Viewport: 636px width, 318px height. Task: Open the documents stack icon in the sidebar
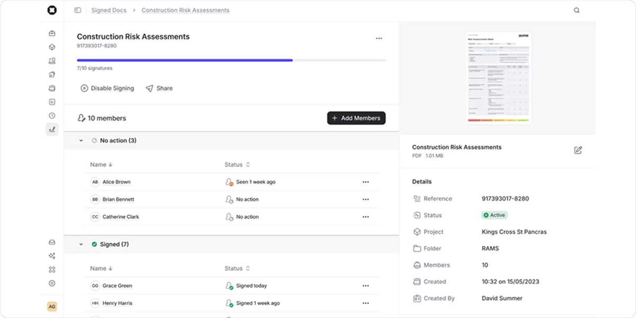pos(52,75)
